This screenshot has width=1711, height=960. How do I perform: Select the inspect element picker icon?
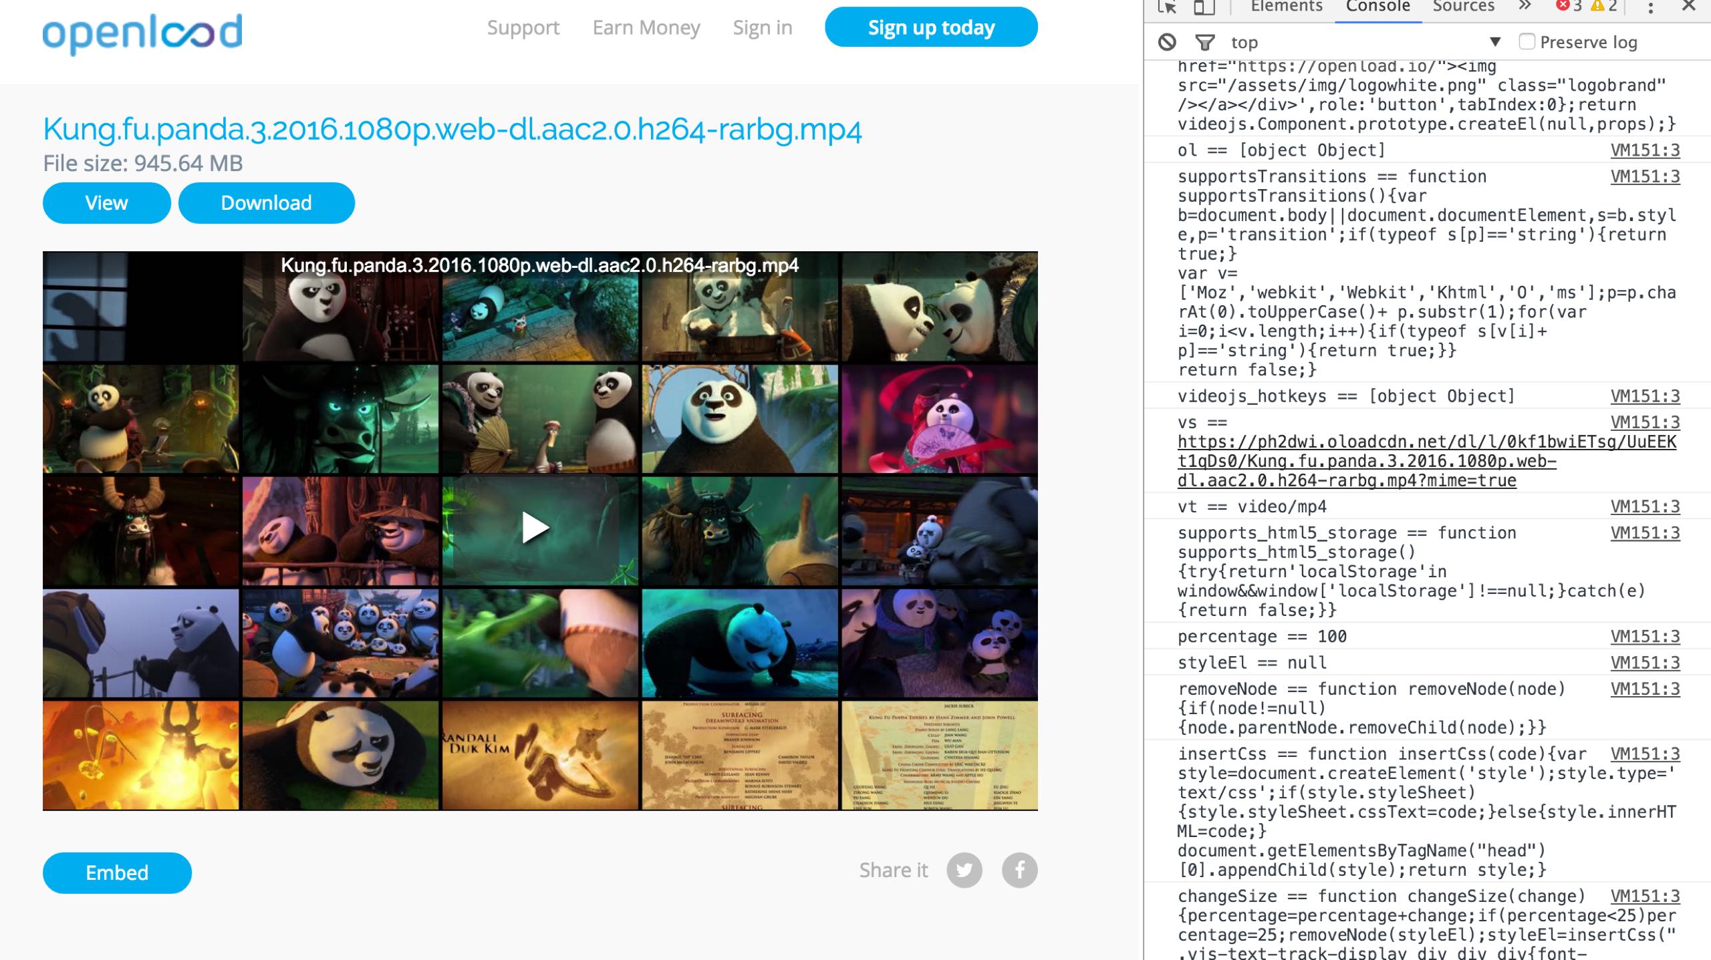1167,7
